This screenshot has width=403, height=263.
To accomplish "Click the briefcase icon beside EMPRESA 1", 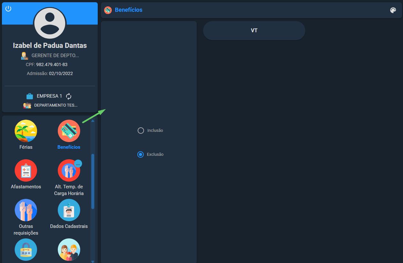I will pos(30,96).
